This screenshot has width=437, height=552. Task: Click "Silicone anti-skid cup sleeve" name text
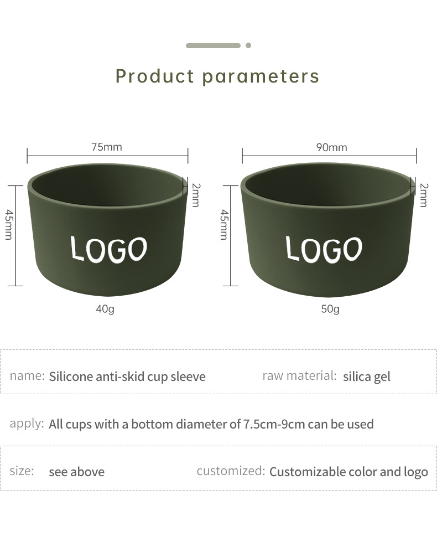[x=127, y=376]
